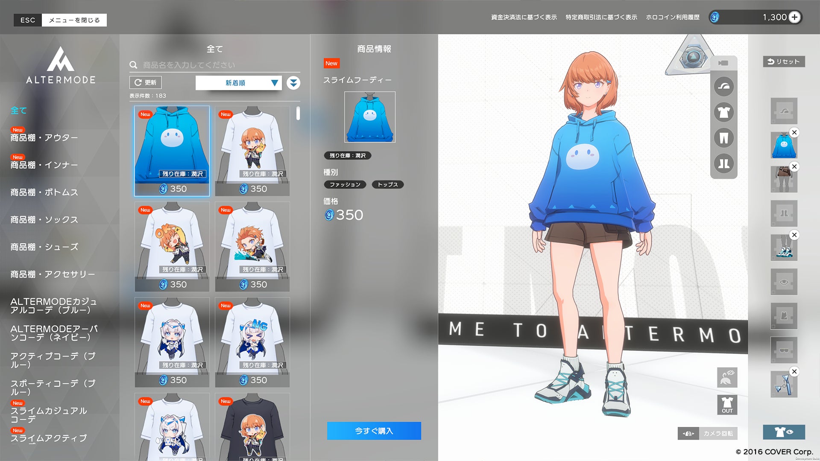Select the 商品棚・シューズ category

click(x=44, y=247)
